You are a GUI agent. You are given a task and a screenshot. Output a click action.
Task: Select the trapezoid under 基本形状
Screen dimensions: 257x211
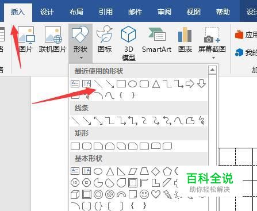tap(144, 171)
